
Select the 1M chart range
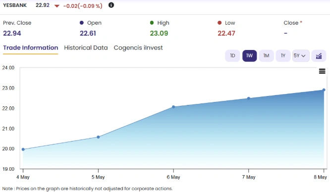(x=266, y=56)
